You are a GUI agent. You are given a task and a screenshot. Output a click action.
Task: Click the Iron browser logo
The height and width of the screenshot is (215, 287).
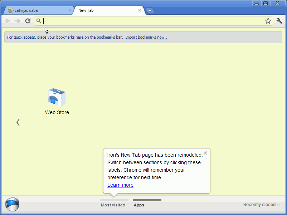12,204
